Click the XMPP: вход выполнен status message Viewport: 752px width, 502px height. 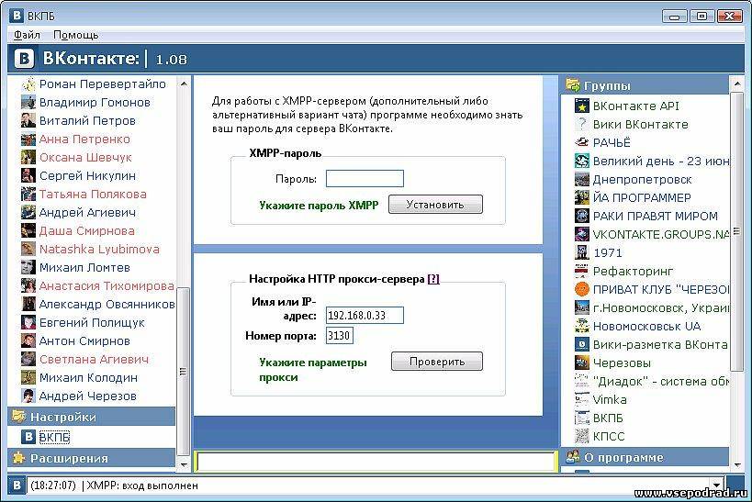142,485
